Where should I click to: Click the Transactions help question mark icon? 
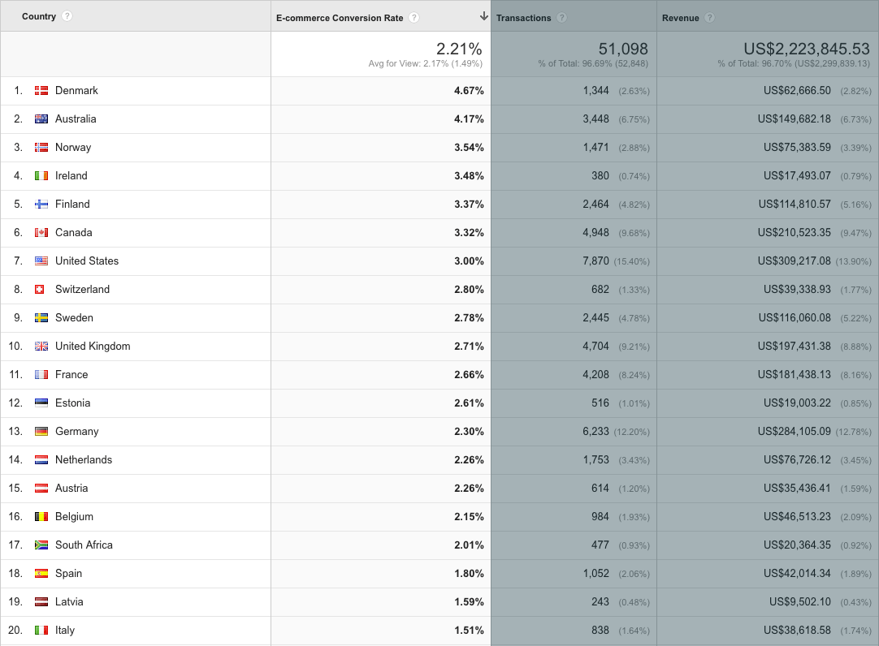click(562, 18)
